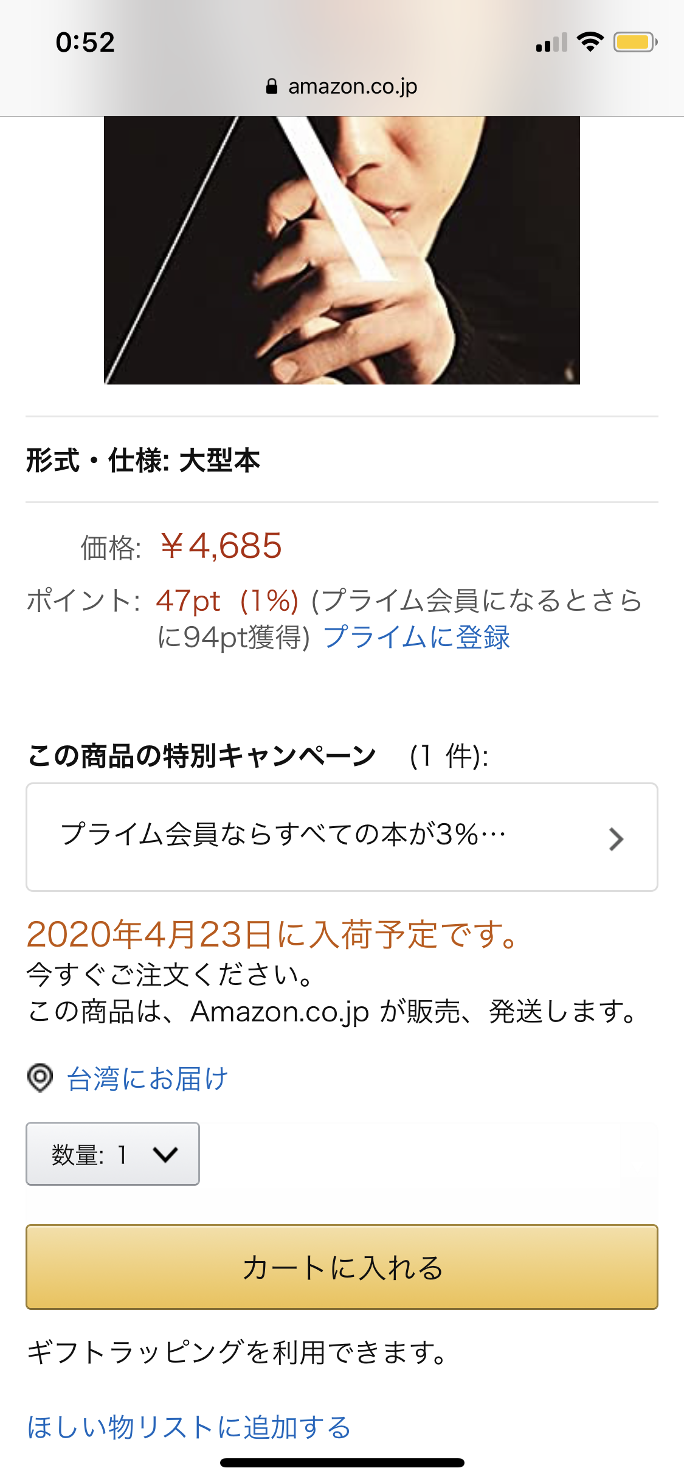Image resolution: width=684 pixels, height=1482 pixels.
Task: Tap the 形式・仕様: 大型本 row
Action: pyautogui.click(x=342, y=460)
